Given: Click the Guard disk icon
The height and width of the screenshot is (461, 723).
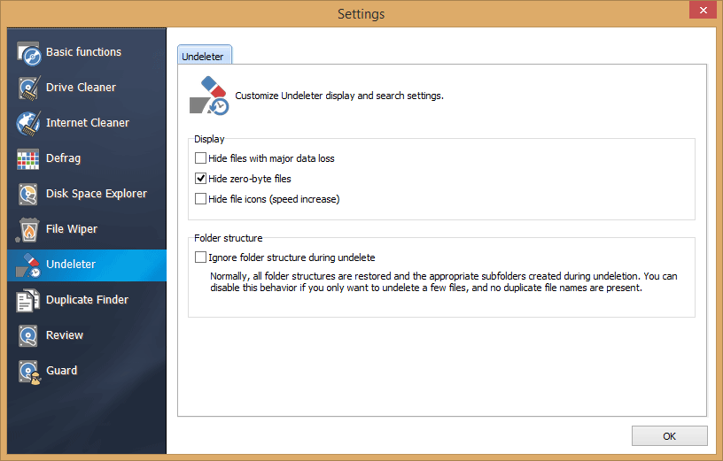Looking at the screenshot, I should tap(29, 372).
